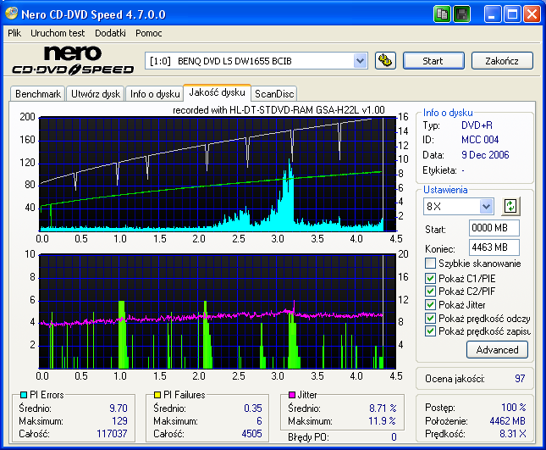Click the Koniec end position field
The width and height of the screenshot is (546, 450).
click(494, 247)
